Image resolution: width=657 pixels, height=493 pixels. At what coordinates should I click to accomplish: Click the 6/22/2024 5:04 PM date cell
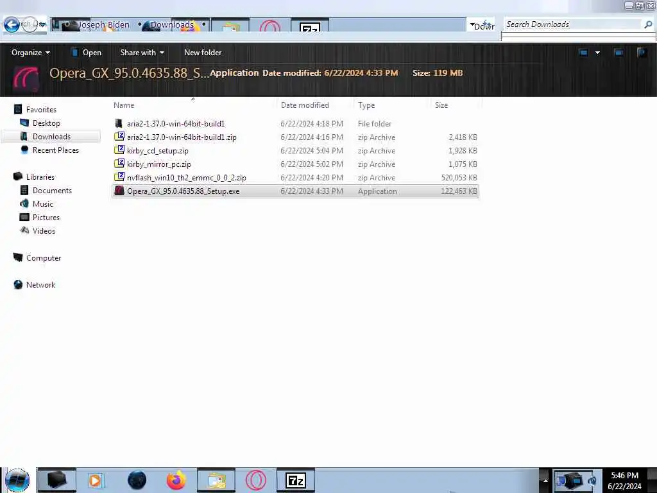312,150
